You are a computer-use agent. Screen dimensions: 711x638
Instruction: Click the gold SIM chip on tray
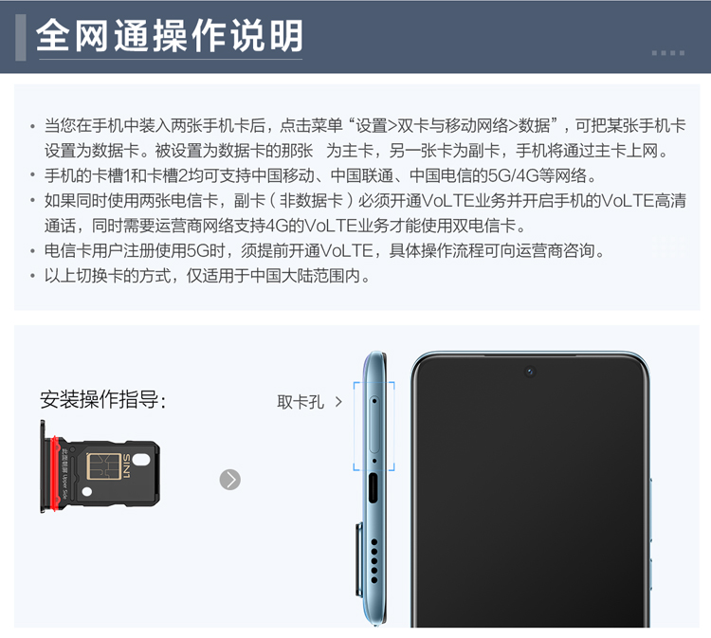coord(103,466)
